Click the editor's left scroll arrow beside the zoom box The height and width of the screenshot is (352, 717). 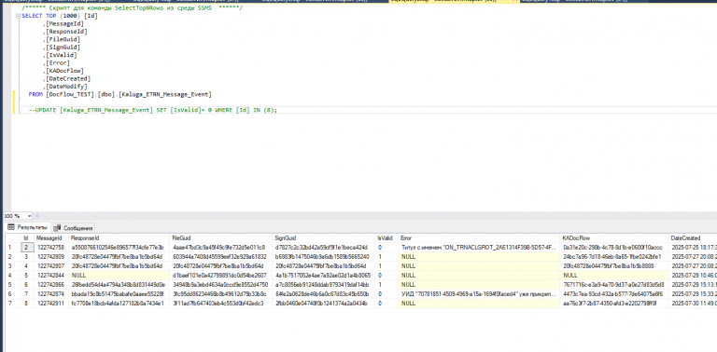pos(37,216)
